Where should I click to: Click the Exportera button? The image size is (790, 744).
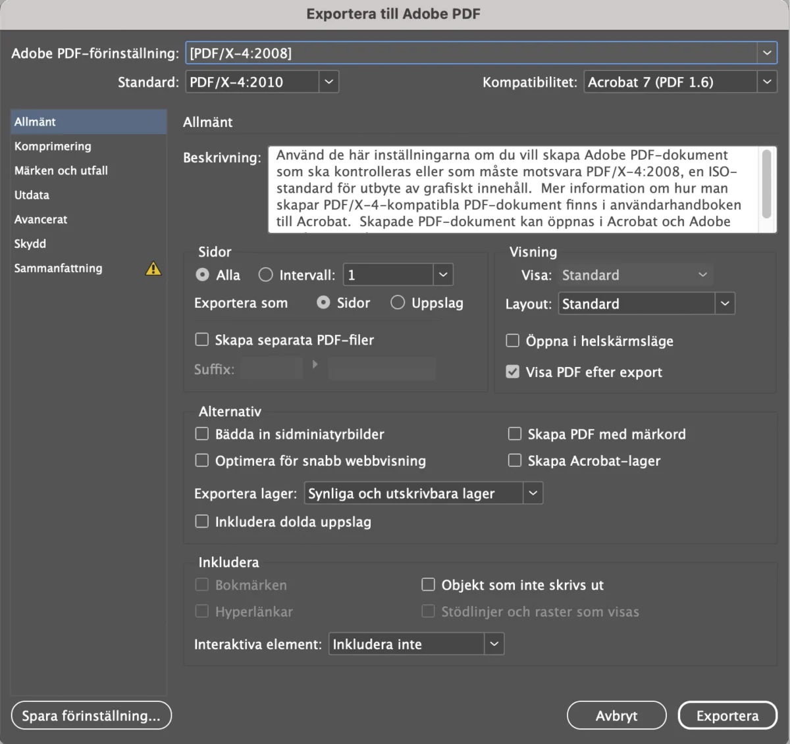[x=727, y=715]
